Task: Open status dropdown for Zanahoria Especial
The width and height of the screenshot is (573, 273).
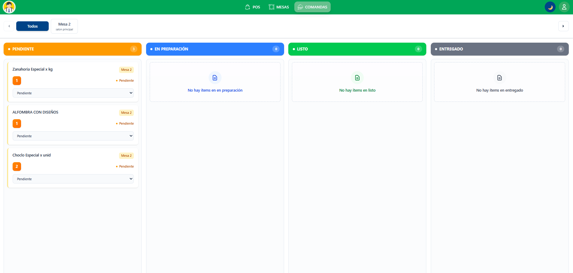Action: click(x=73, y=93)
